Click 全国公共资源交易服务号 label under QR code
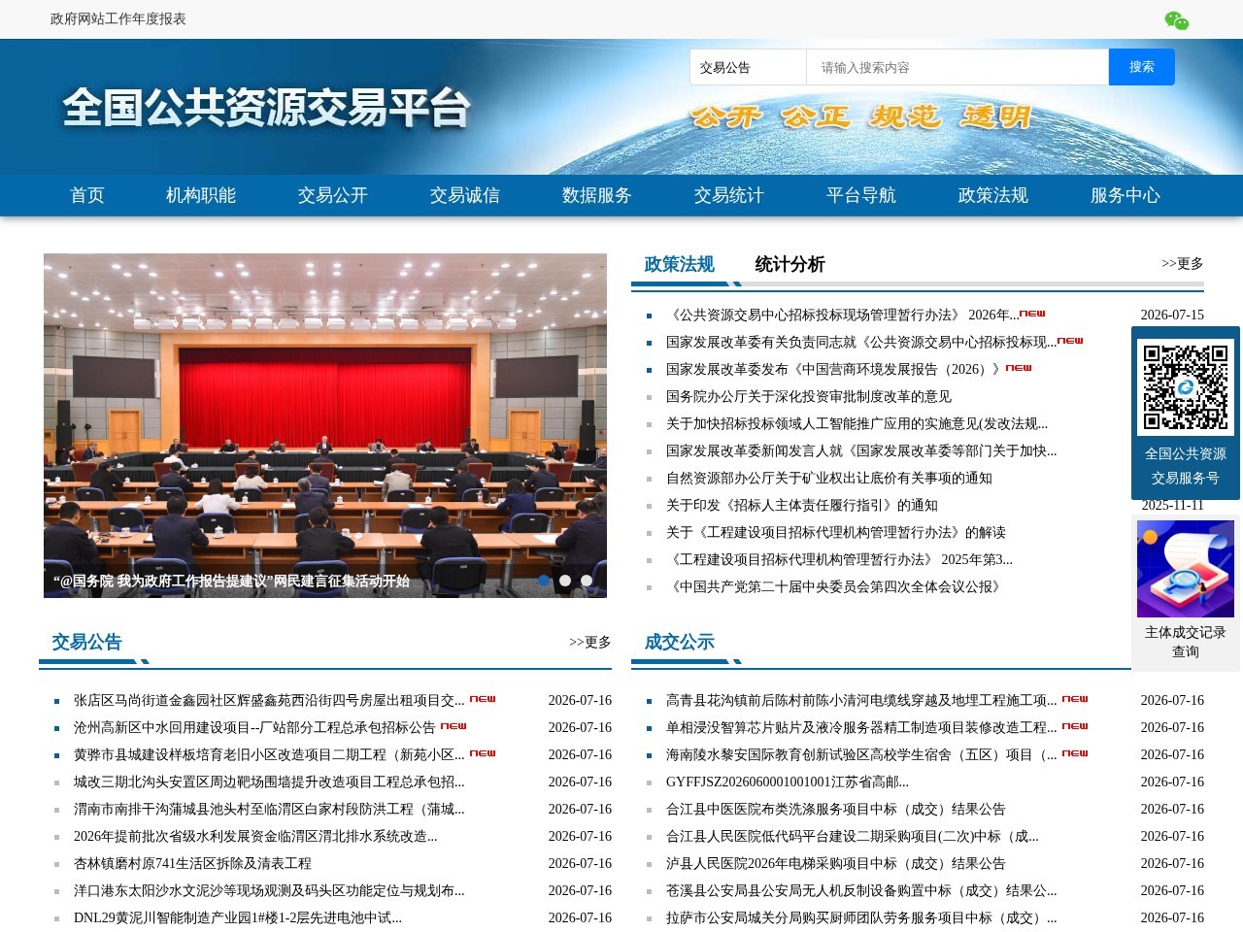 click(x=1186, y=466)
